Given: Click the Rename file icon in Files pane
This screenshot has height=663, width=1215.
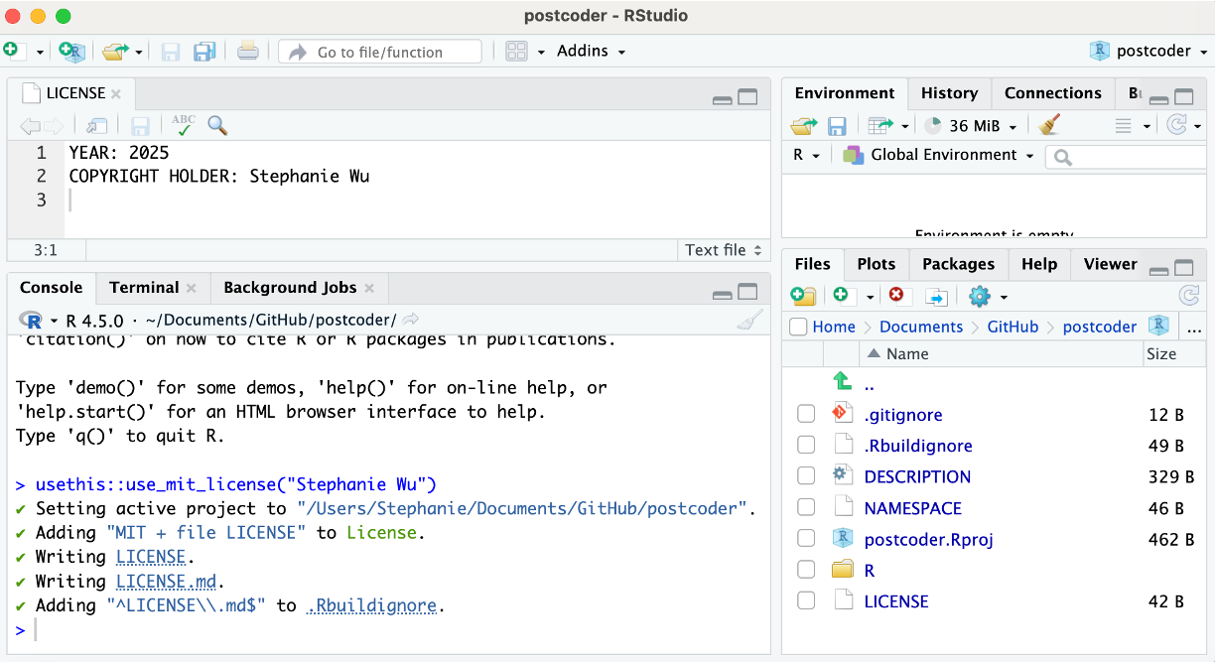Looking at the screenshot, I should [x=936, y=296].
